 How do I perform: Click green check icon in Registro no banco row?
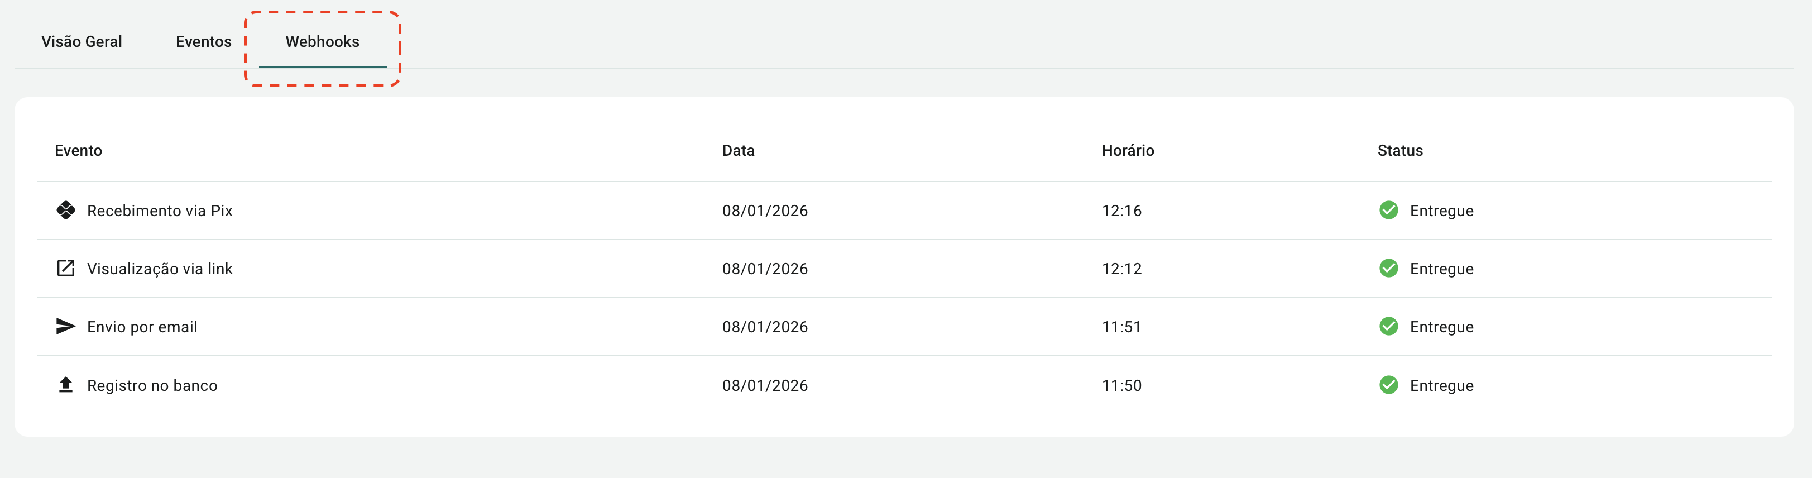click(x=1388, y=385)
